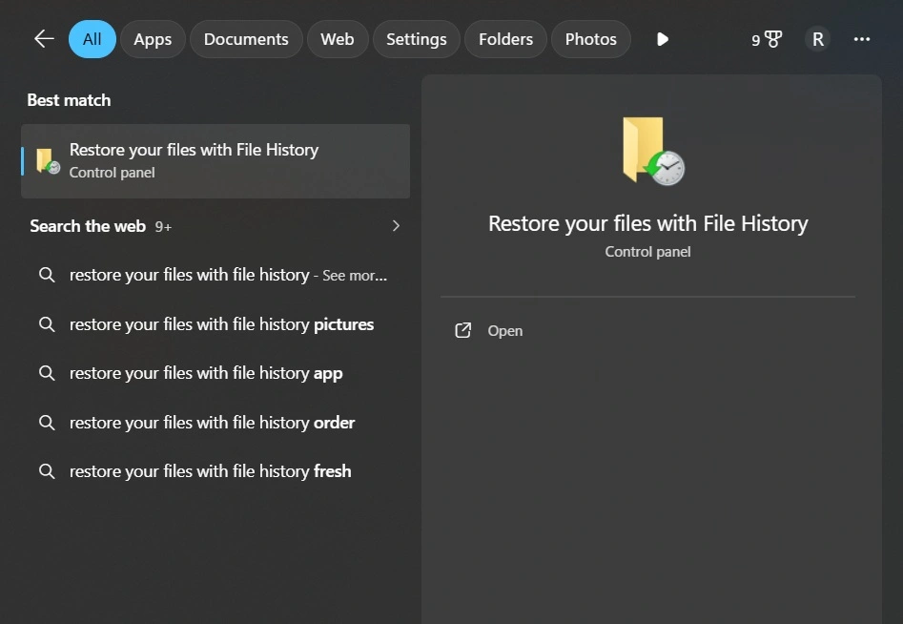Screen dimensions: 903x624
Task: Click preview title Restore your files with File History
Action: (647, 223)
